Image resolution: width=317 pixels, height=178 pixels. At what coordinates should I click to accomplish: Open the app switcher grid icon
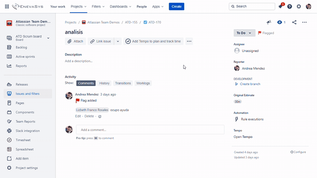click(7, 6)
